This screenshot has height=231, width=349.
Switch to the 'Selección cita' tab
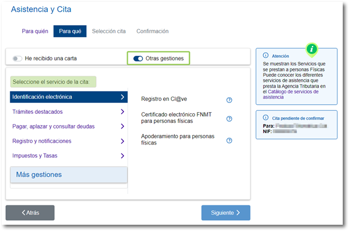(109, 31)
